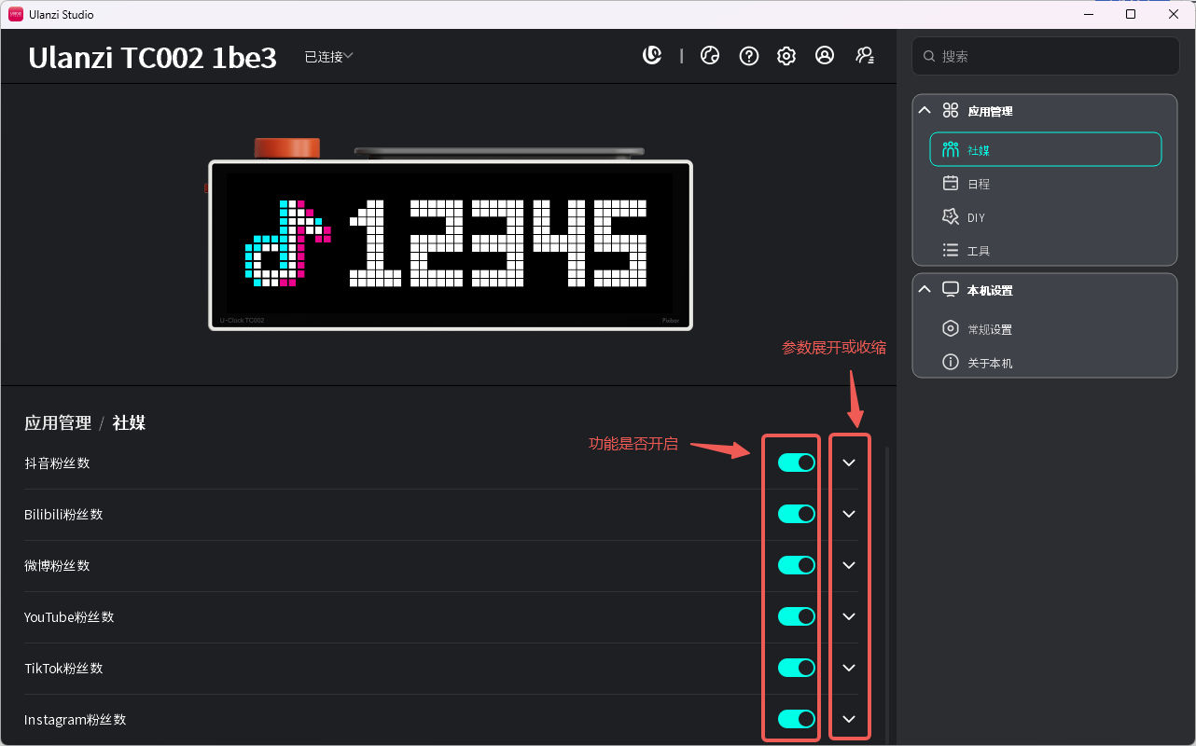Image resolution: width=1196 pixels, height=746 pixels.
Task: Open the theme palette icon in the header
Action: (710, 56)
